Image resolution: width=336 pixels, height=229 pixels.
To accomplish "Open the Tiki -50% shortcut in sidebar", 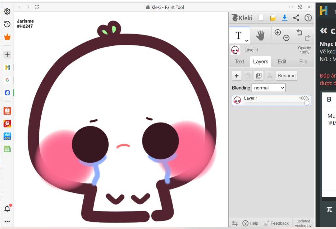I will click(x=7, y=137).
